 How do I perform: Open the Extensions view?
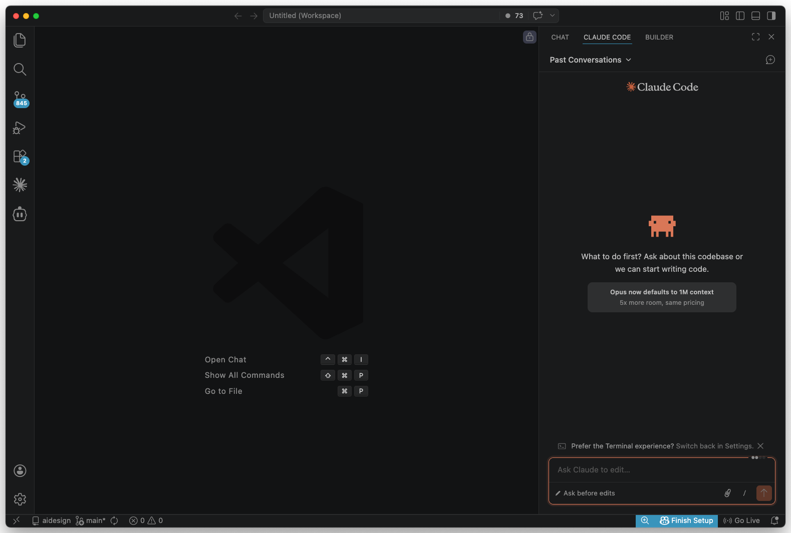(x=20, y=157)
